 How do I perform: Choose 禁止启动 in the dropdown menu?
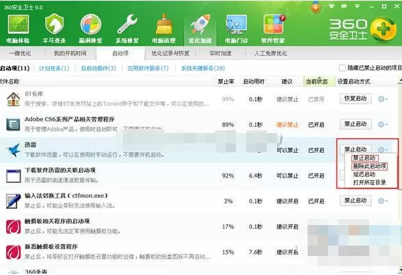click(x=364, y=158)
